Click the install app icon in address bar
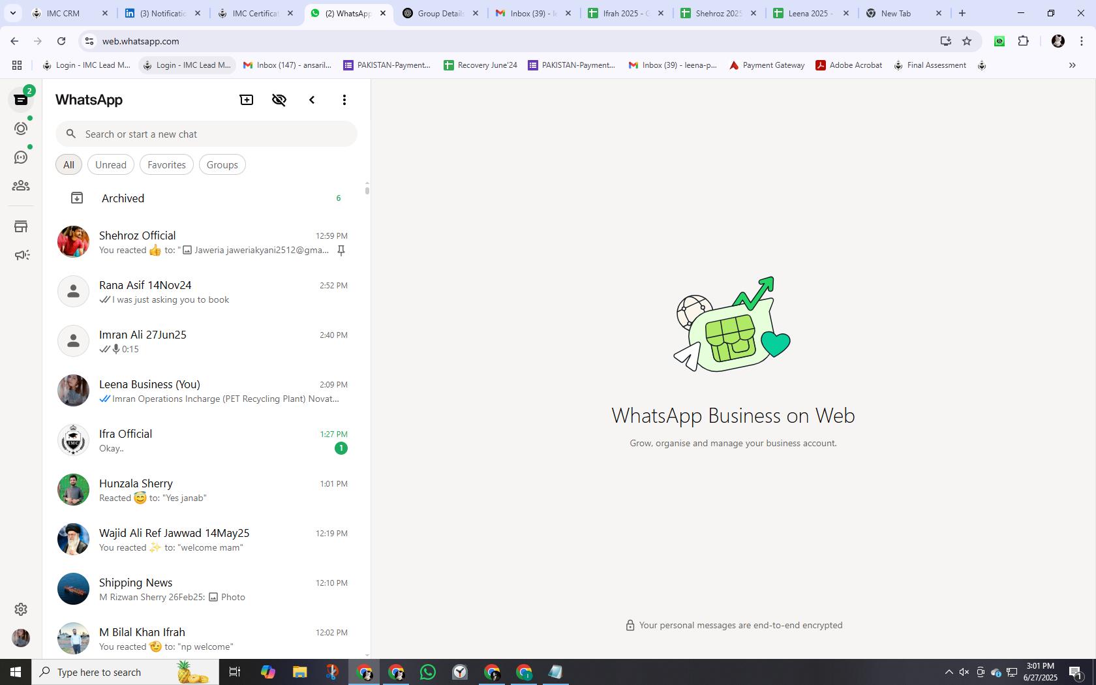Image resolution: width=1096 pixels, height=685 pixels. click(x=945, y=41)
